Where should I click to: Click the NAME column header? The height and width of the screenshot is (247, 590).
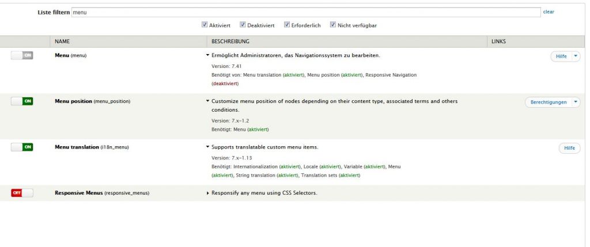pos(62,41)
